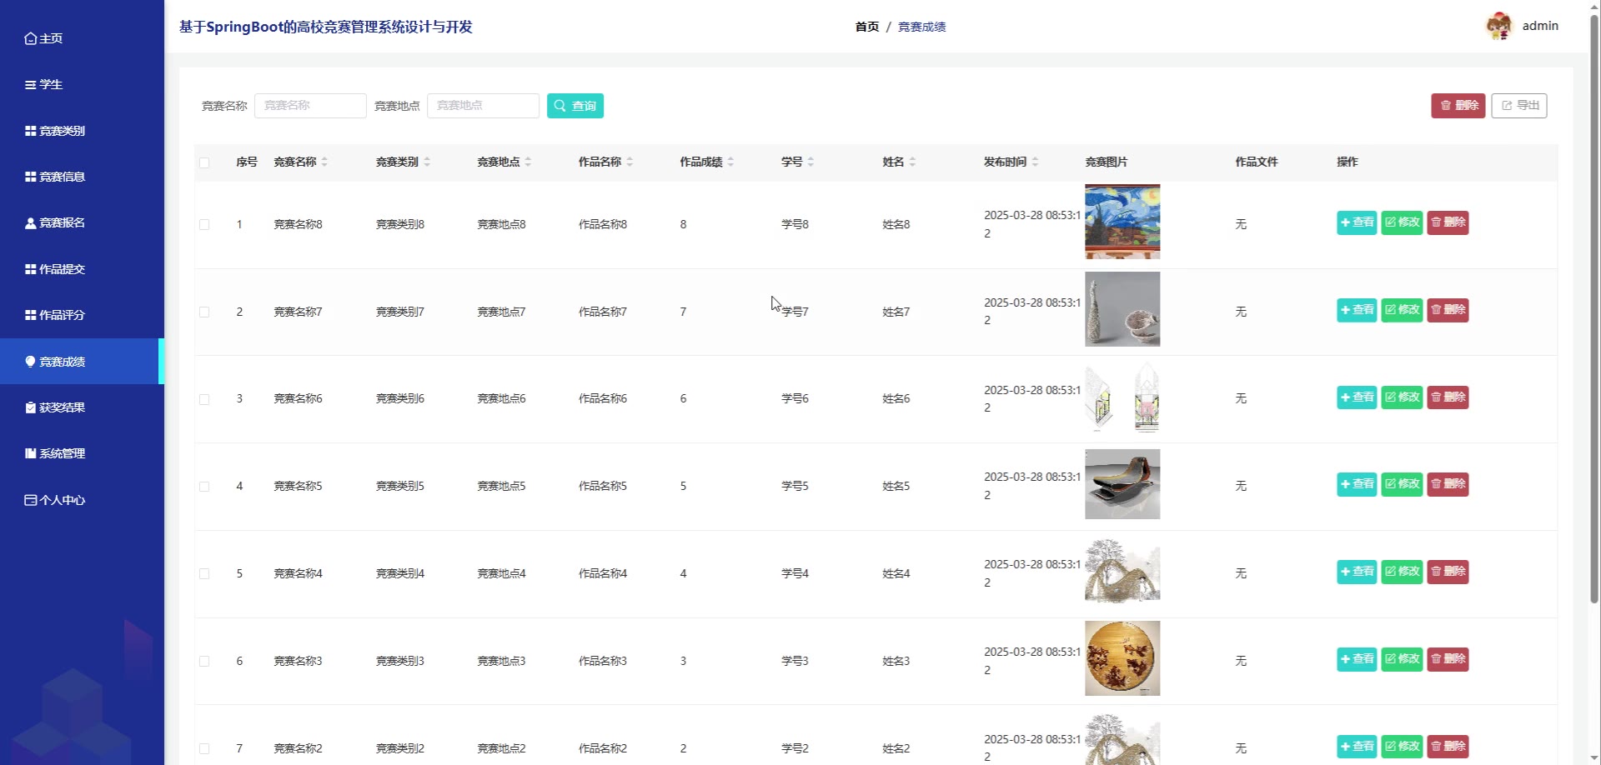Open the round golden plate thumbnail
The height and width of the screenshot is (765, 1601).
tap(1122, 658)
